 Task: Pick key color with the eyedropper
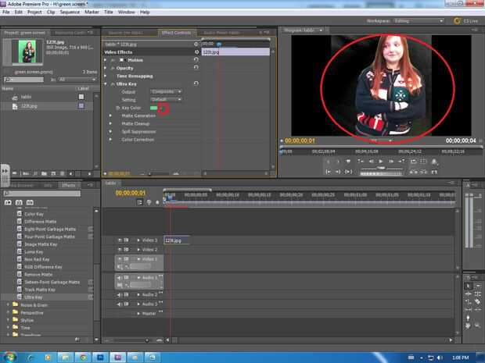click(x=163, y=108)
